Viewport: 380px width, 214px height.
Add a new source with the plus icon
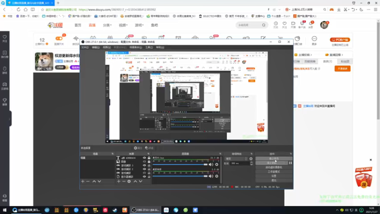click(119, 181)
